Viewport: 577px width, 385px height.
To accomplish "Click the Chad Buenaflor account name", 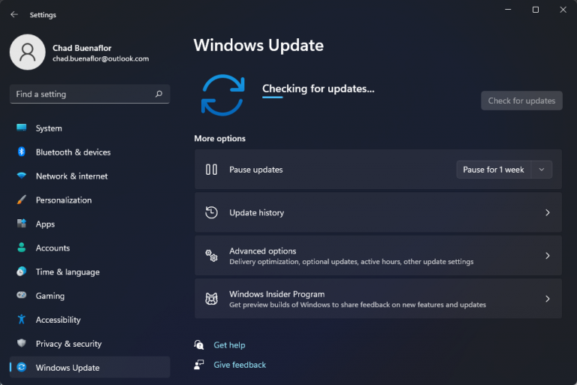I will [82, 48].
